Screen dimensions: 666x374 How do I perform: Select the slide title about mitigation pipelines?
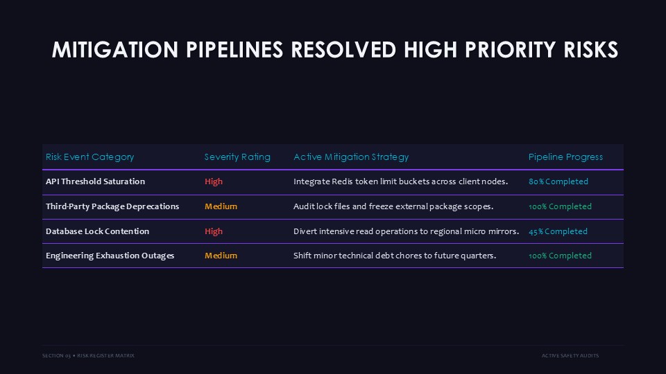coord(334,50)
